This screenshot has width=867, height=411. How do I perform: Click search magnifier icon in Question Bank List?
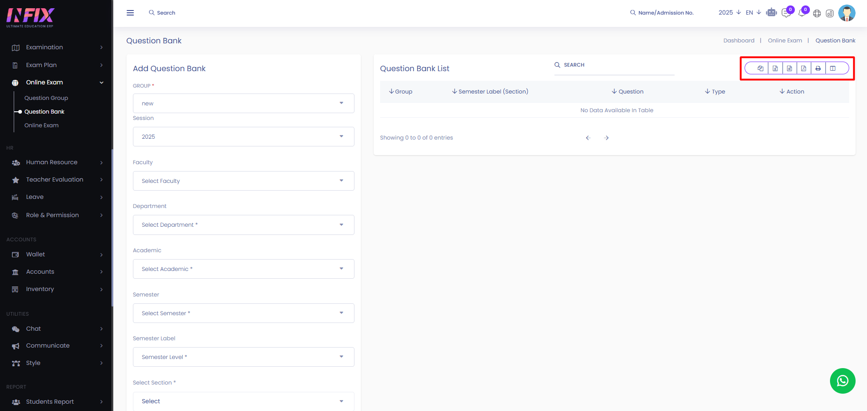coord(557,65)
